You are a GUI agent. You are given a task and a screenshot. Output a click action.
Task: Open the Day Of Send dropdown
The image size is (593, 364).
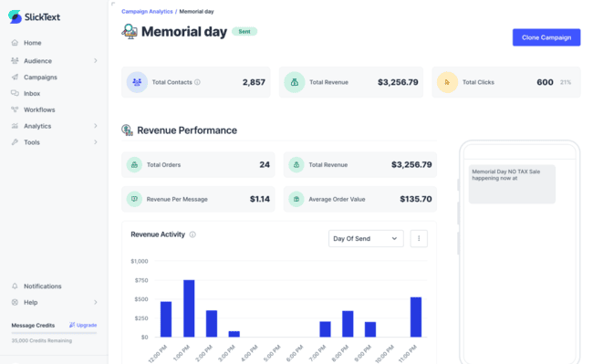coord(366,238)
